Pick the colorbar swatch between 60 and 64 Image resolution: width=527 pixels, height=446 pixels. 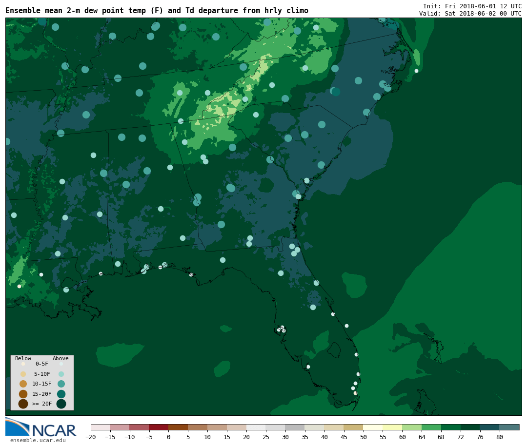click(412, 427)
